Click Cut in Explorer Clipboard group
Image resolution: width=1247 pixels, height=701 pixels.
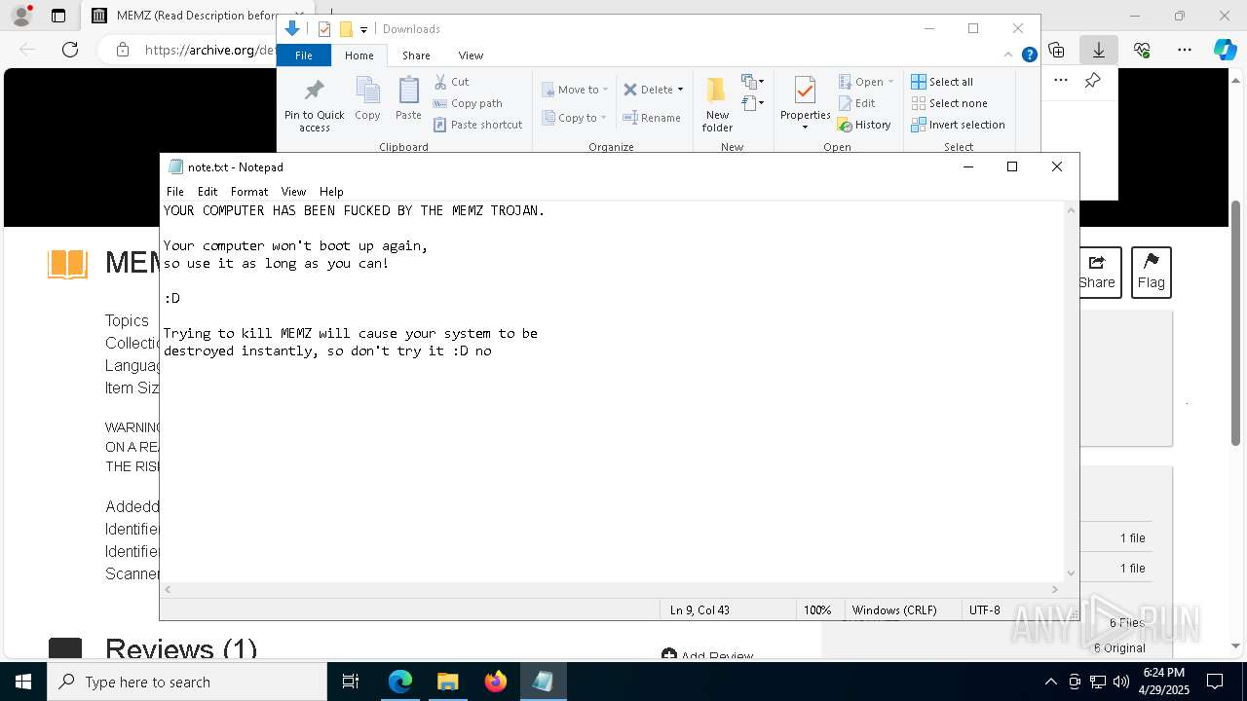(451, 82)
